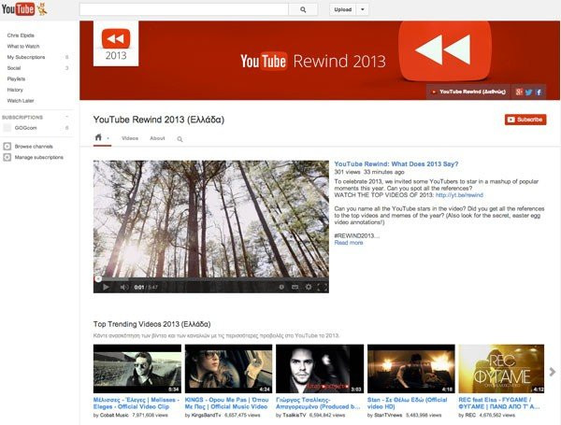The image size is (561, 425).
Task: Click the Browse channels icon
Action: [x=7, y=147]
